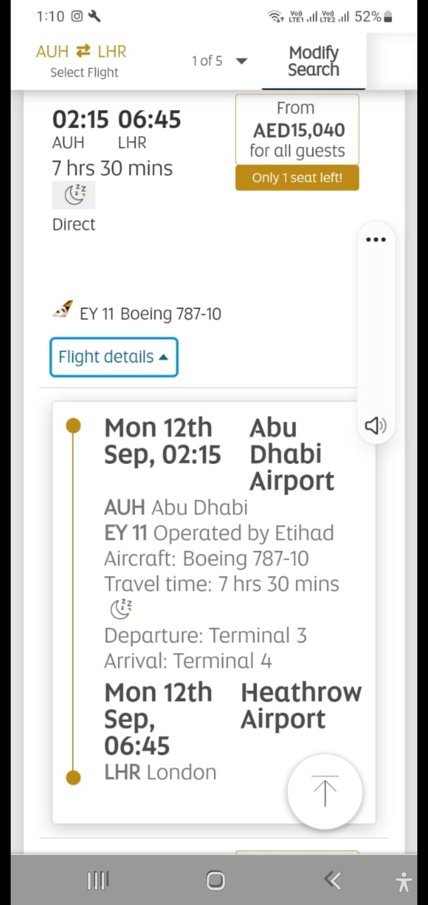Tap the Android recent apps button
The height and width of the screenshot is (905, 428).
coord(98,880)
